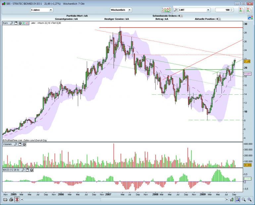Click green add-indicator icon in Kurs panel

point(24,23)
